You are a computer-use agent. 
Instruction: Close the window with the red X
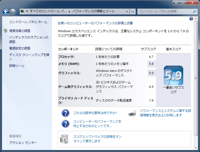point(192,2)
